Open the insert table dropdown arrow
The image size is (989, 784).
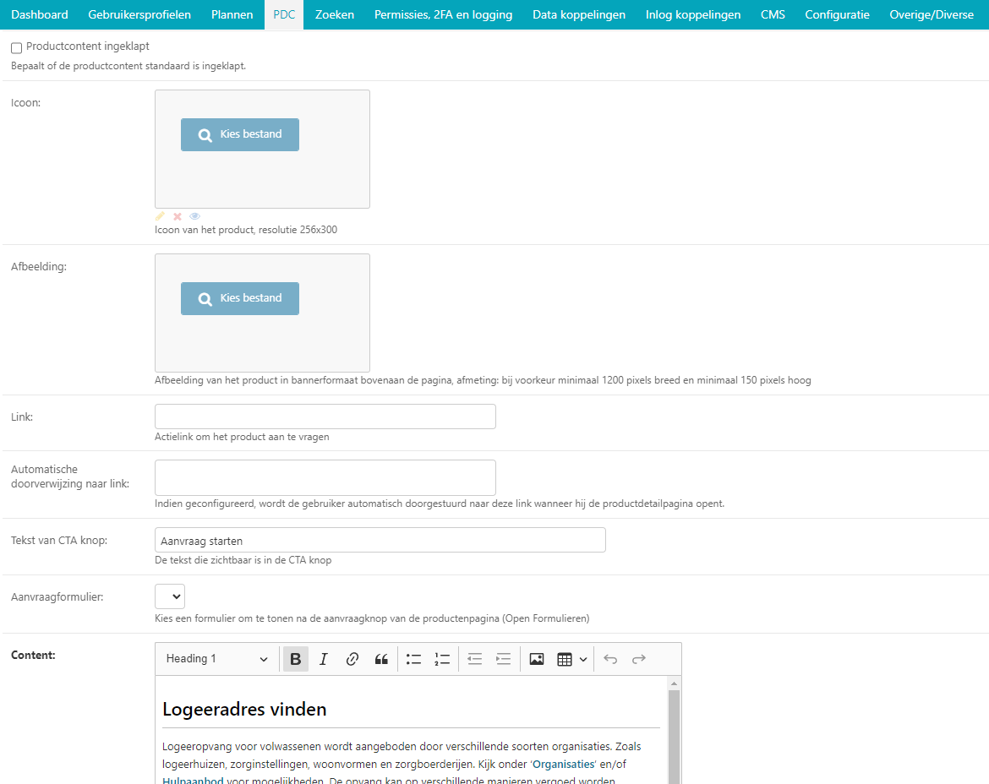583,659
